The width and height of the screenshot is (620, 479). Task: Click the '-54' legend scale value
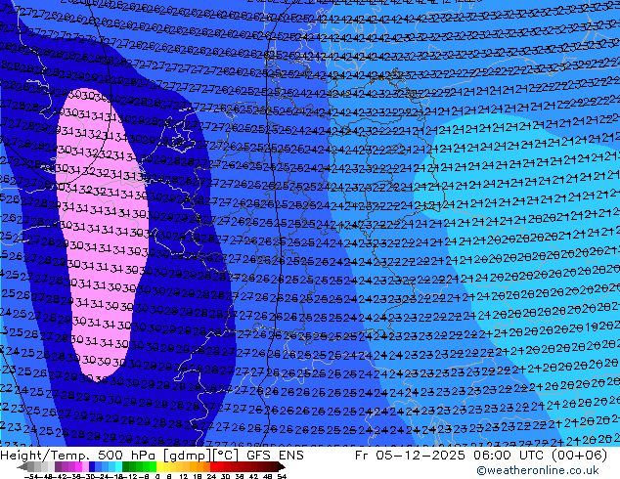tap(31, 476)
